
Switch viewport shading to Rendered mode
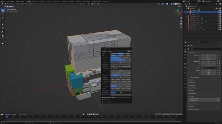pos(180,4)
